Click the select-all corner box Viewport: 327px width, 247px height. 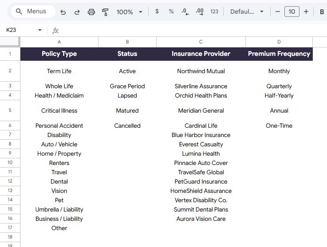pos(10,42)
